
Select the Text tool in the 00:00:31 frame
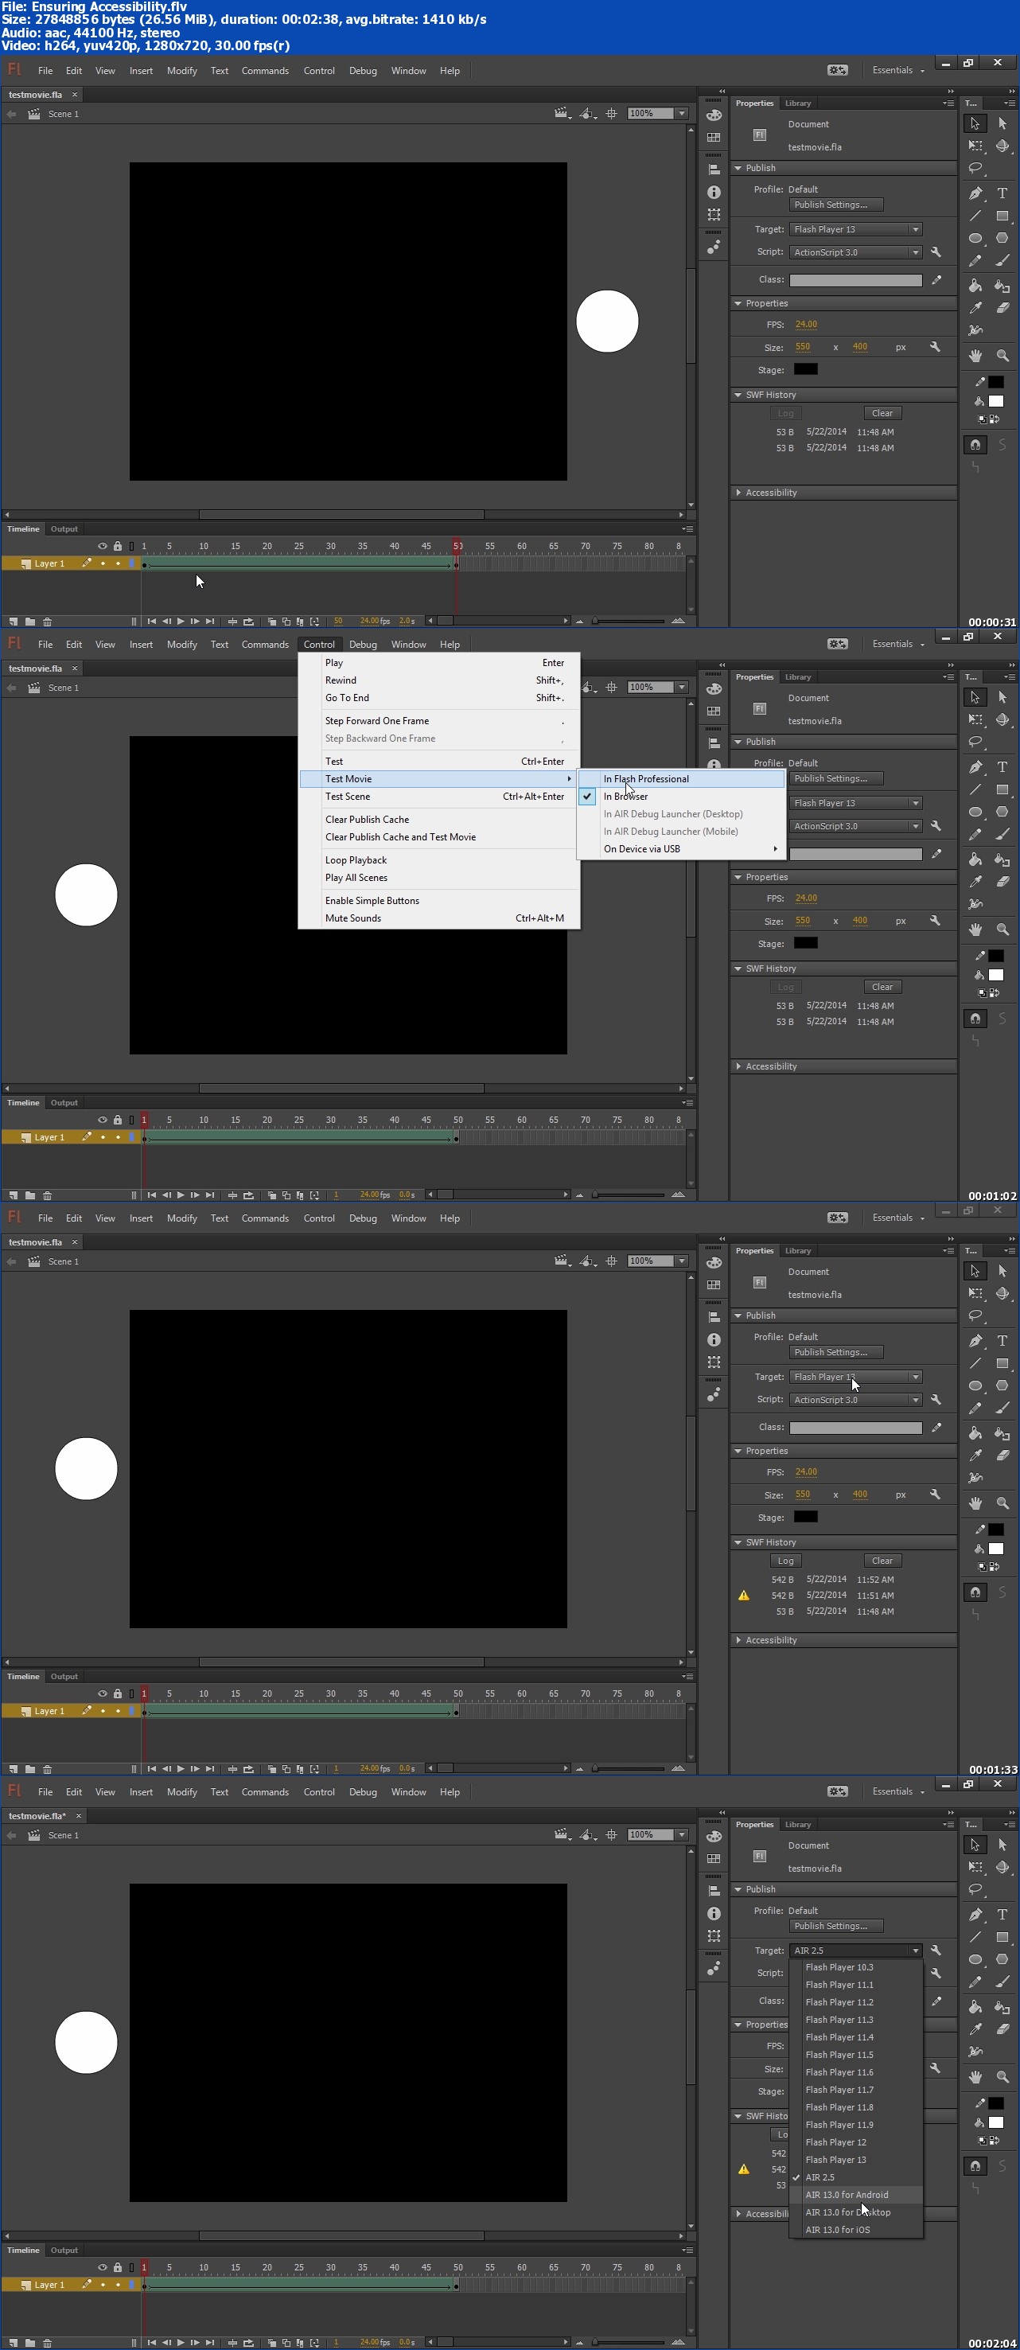click(1002, 193)
